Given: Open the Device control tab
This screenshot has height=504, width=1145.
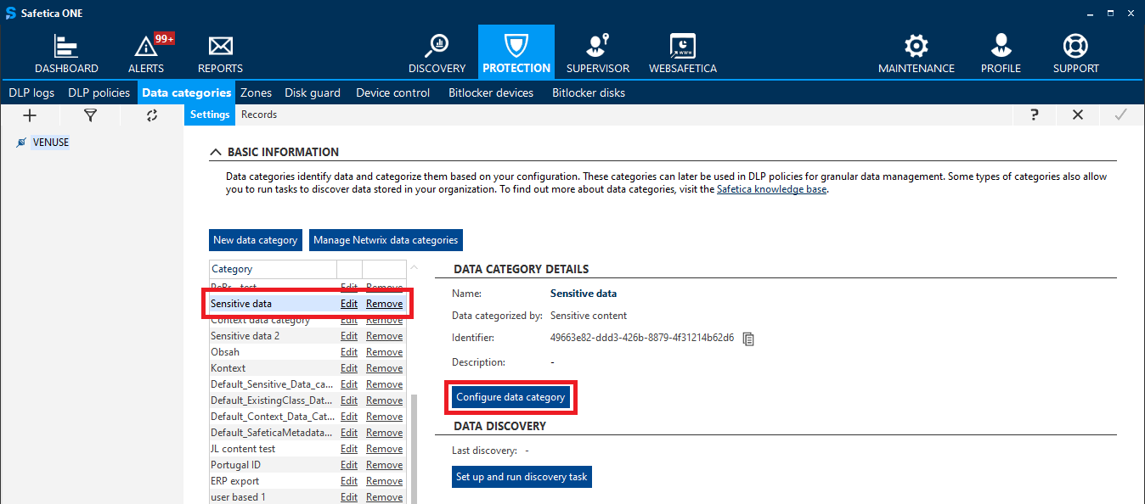Looking at the screenshot, I should [x=393, y=92].
